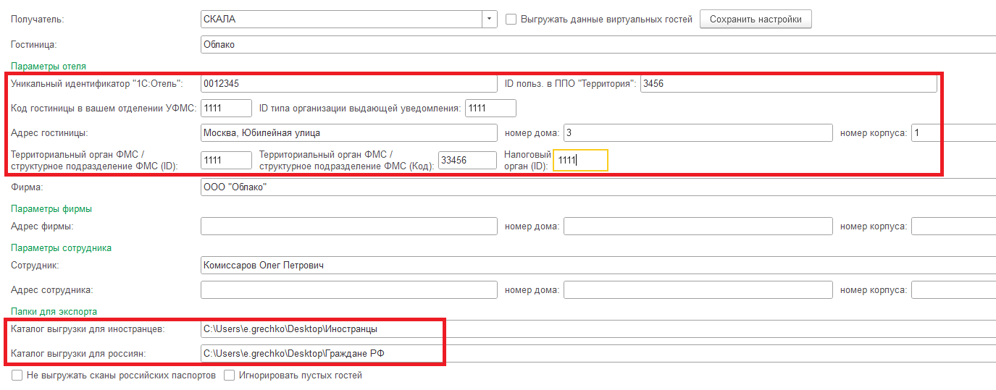Click the empty Адрес сотрудника field

tap(348, 290)
